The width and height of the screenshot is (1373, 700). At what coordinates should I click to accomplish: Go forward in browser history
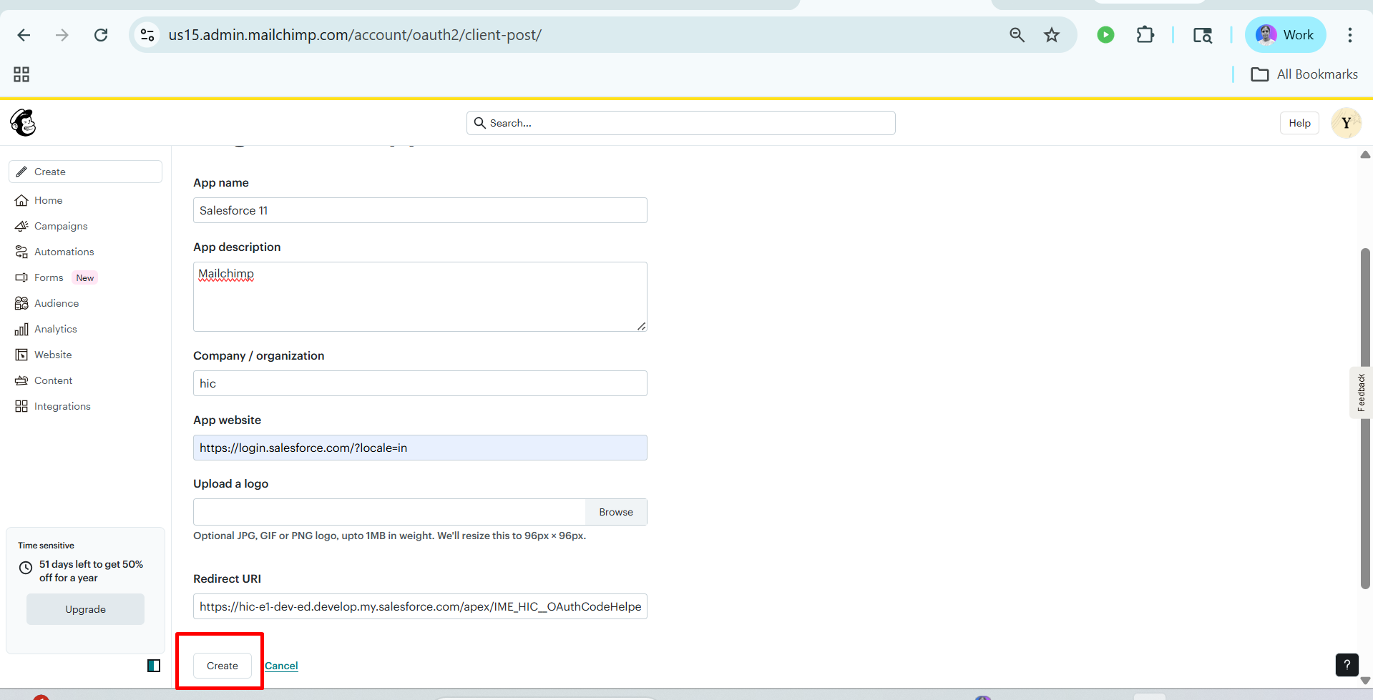pos(62,35)
